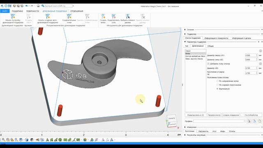
Task: Switch to the Поддержки ribbon tab
Action: pos(17,11)
